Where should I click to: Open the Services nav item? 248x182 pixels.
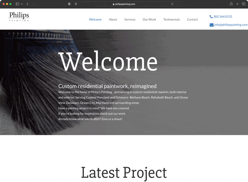coord(130,19)
